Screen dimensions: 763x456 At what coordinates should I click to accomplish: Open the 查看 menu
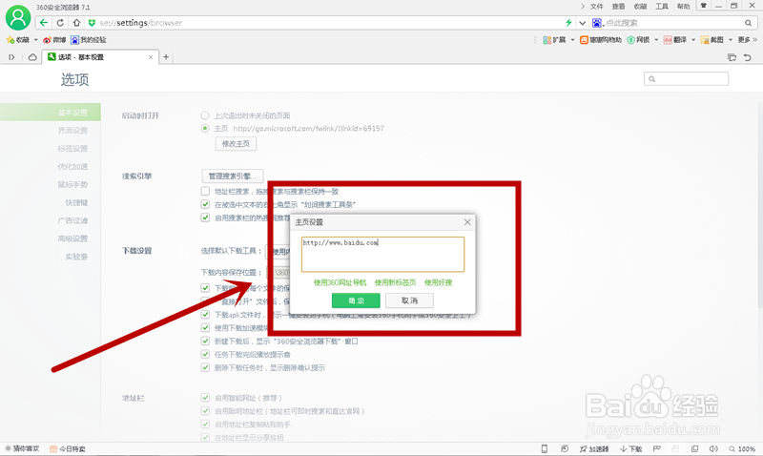(x=618, y=7)
